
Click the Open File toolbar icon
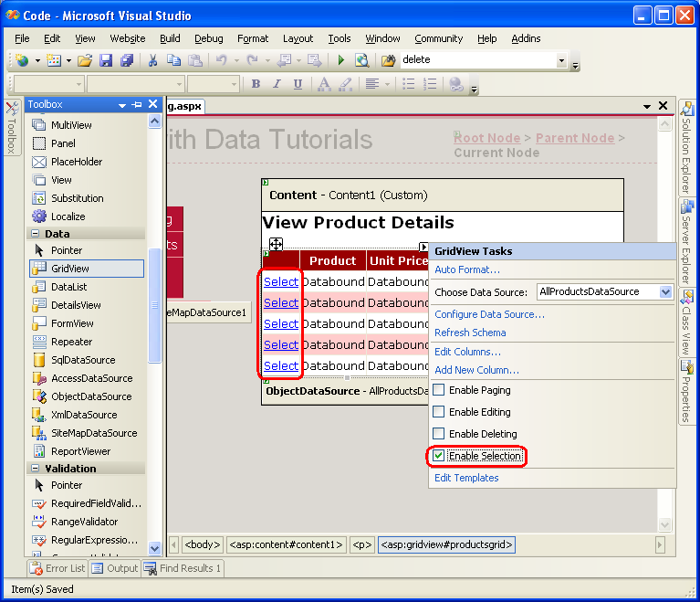(84, 60)
